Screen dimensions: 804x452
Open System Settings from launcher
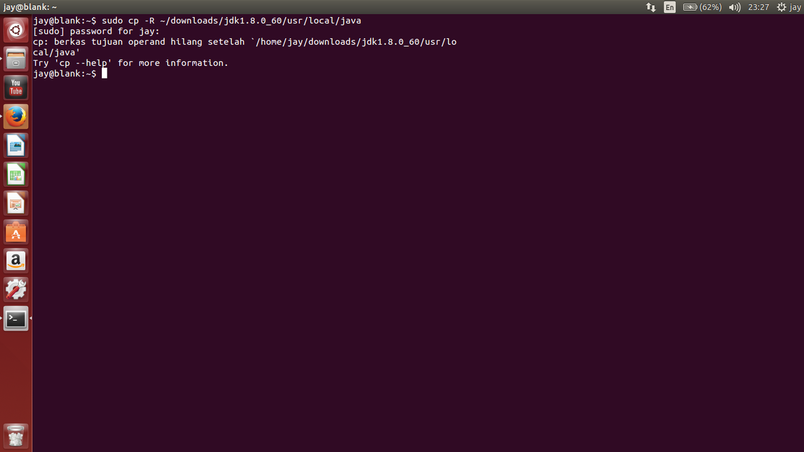point(16,290)
